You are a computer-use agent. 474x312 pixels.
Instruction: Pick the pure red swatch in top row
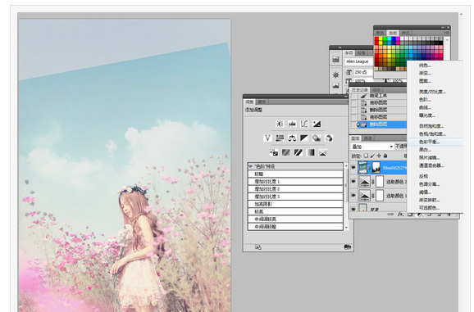click(376, 39)
